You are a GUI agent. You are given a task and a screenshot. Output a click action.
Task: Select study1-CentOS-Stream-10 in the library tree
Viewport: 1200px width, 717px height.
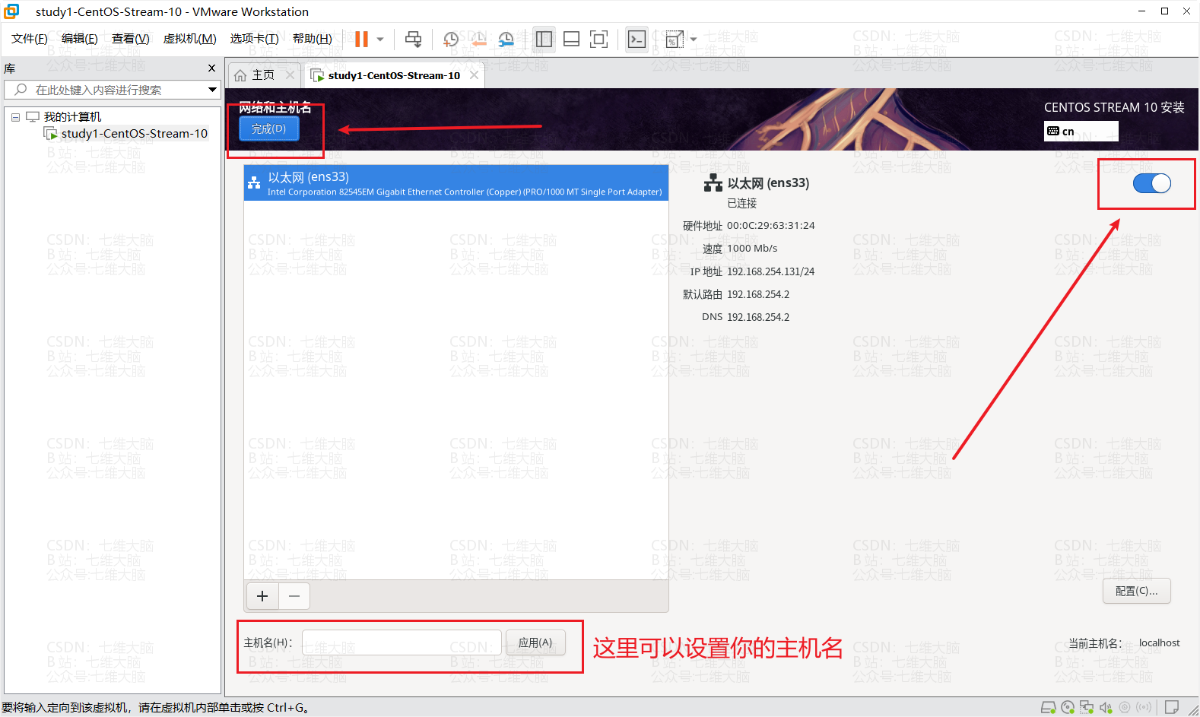[135, 134]
